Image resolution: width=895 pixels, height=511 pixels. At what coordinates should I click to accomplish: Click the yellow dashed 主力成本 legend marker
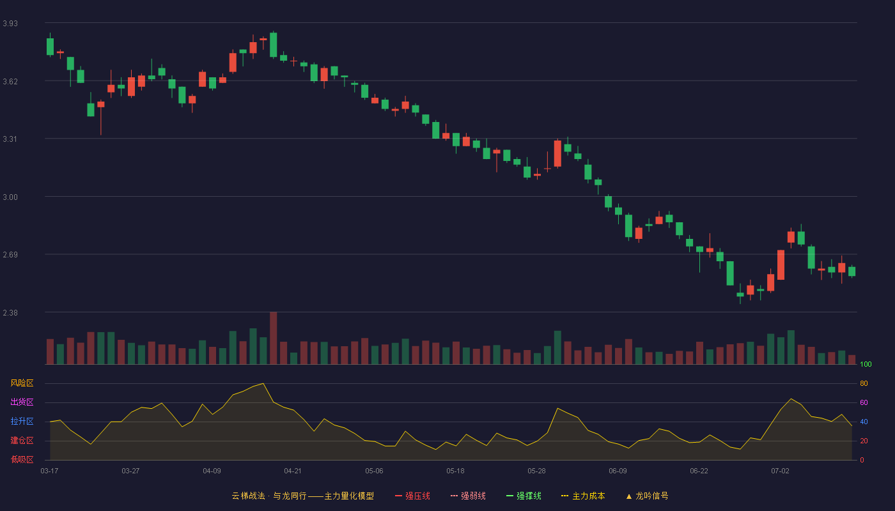point(565,496)
